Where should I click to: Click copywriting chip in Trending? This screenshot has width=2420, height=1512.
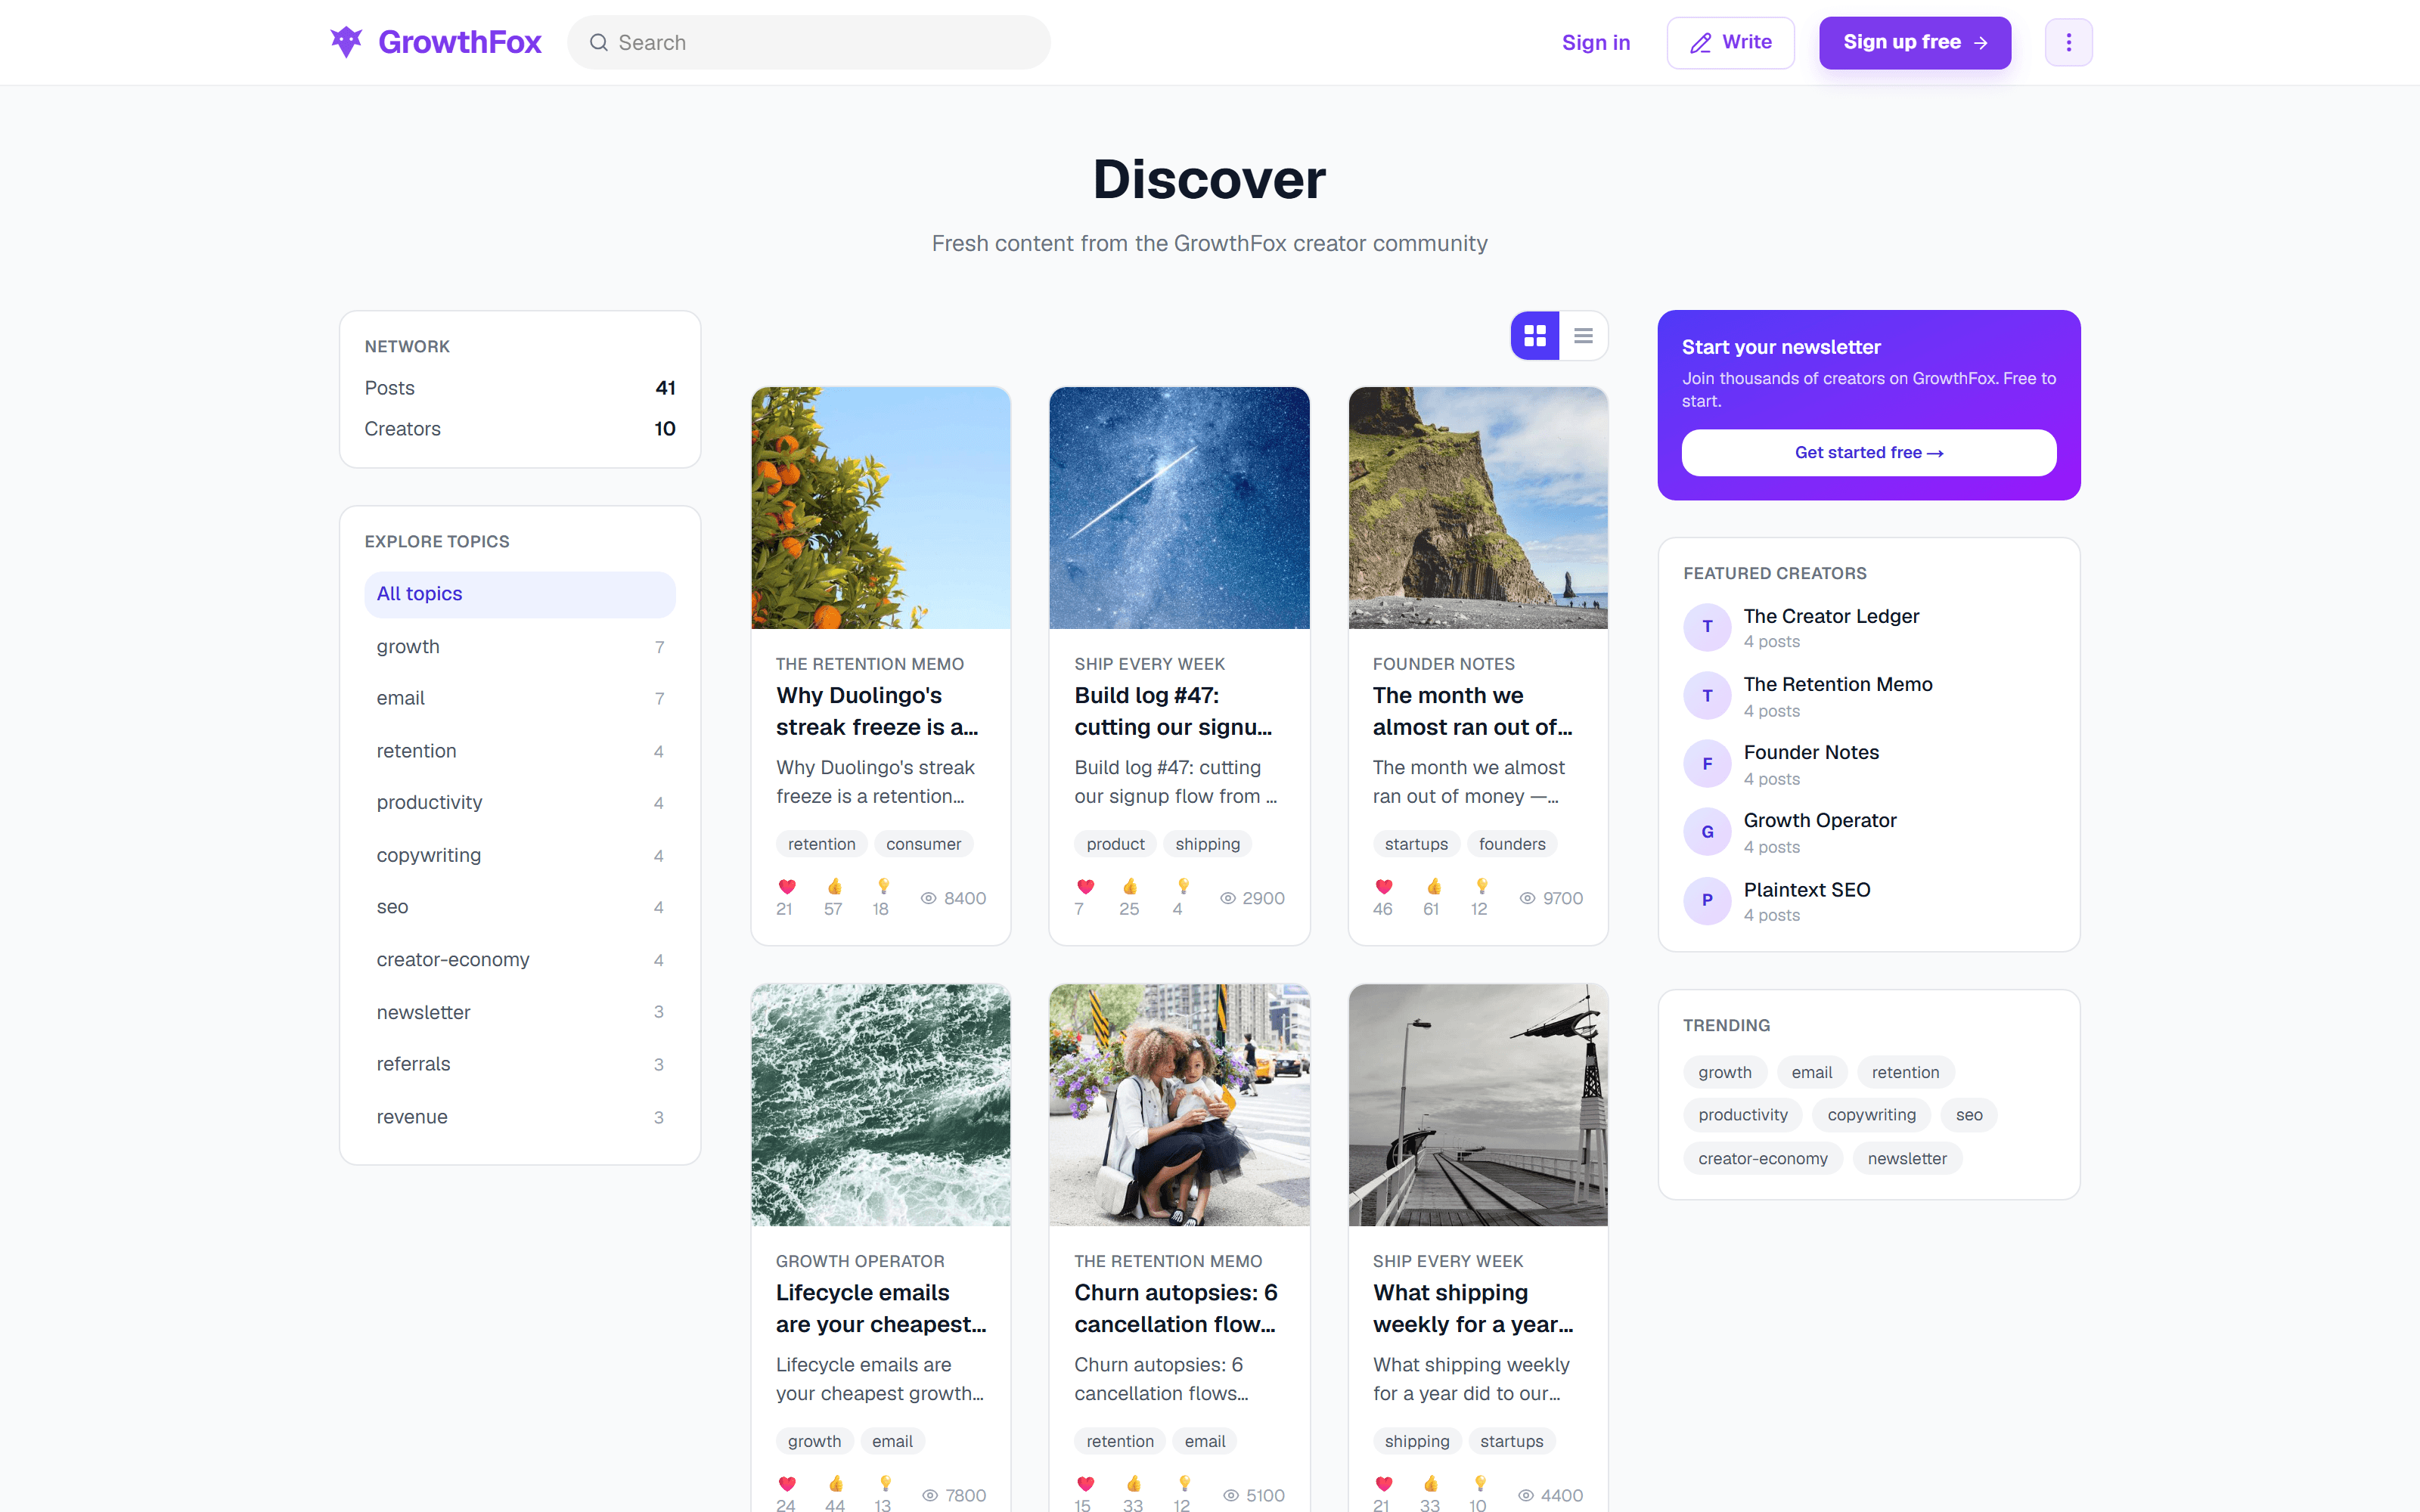point(1871,1115)
